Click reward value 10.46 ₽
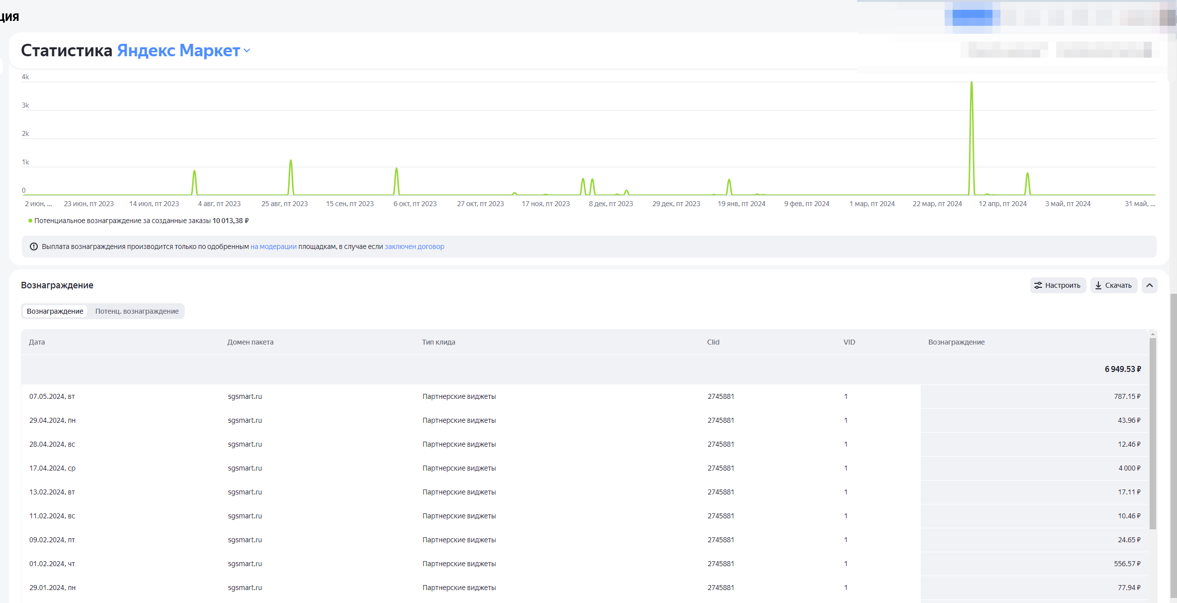 click(1129, 516)
